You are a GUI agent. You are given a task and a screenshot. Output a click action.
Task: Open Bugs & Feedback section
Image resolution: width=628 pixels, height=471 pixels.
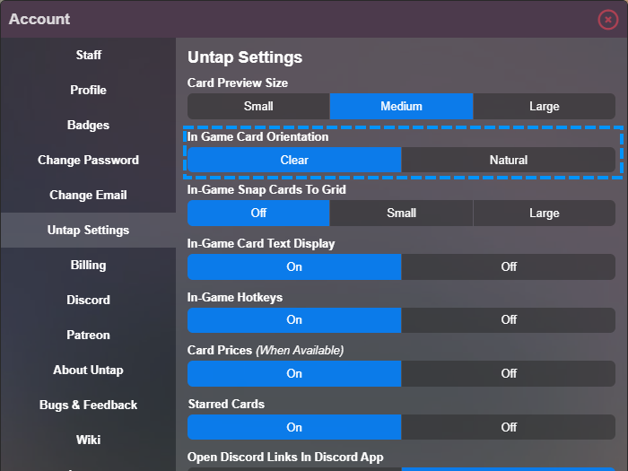88,405
